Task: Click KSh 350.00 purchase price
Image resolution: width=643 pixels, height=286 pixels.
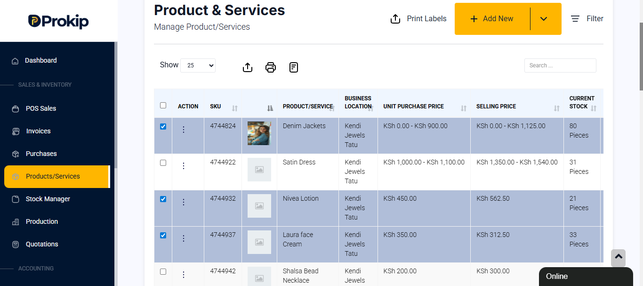Action: tap(400, 235)
